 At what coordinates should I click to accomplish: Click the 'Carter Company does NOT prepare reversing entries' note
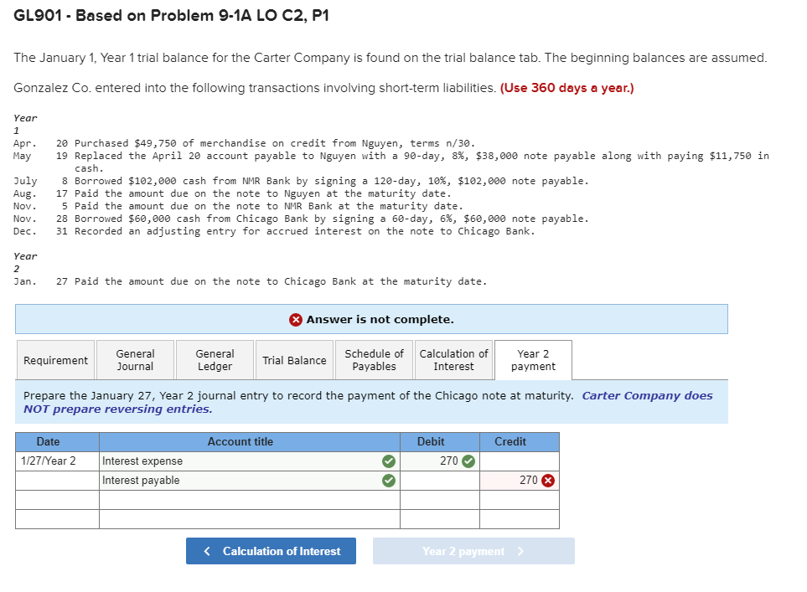pos(368,402)
